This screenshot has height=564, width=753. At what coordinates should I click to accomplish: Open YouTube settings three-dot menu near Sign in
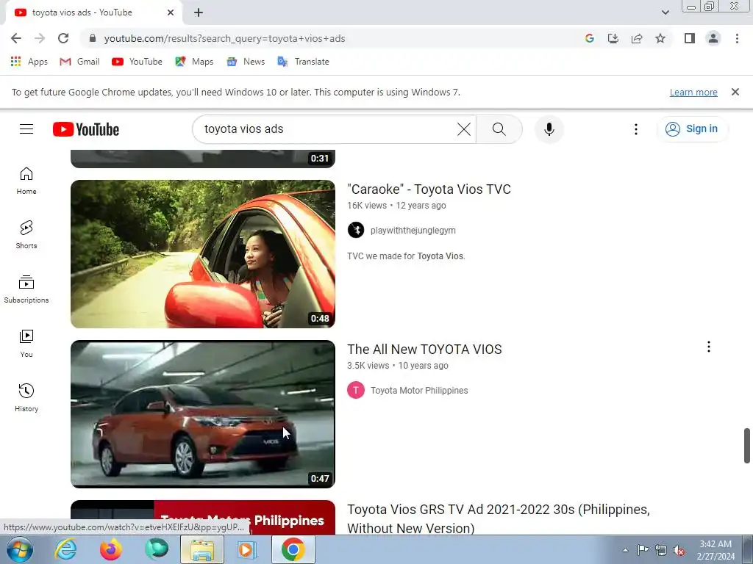pyautogui.click(x=636, y=129)
